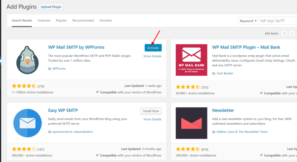Click the Last Updated: 3 months ago text
The height and width of the screenshot is (162, 297).
coord(141,149)
